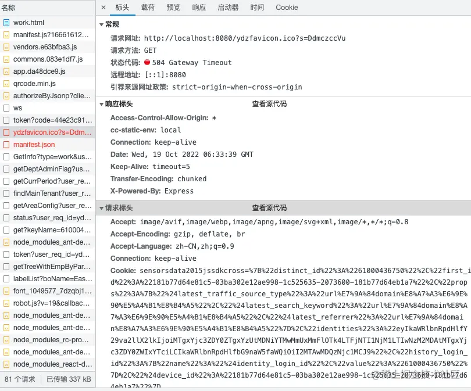Close the request details panel
The width and height of the screenshot is (471, 391).
click(104, 8)
